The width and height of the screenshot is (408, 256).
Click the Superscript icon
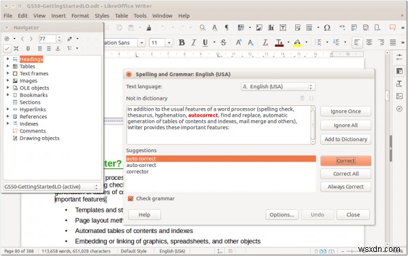(239, 42)
